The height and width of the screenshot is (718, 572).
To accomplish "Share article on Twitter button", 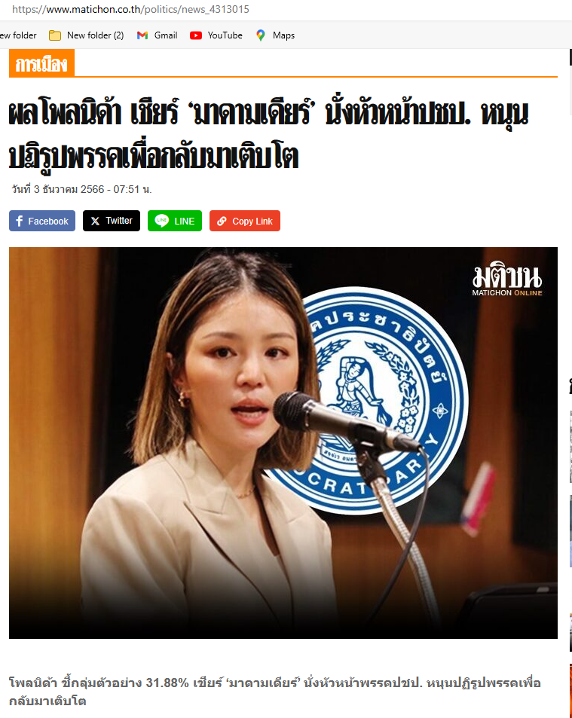I will point(112,221).
